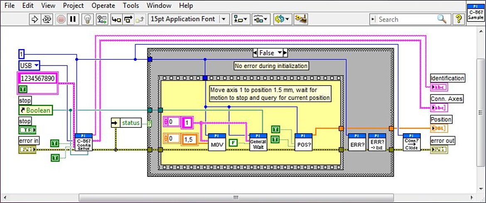486x203 pixels.
Task: Click the Position DBL indicator terminal
Action: click(439, 128)
